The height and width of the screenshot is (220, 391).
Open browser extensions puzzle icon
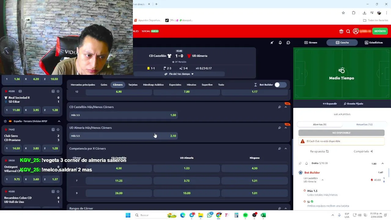click(354, 13)
